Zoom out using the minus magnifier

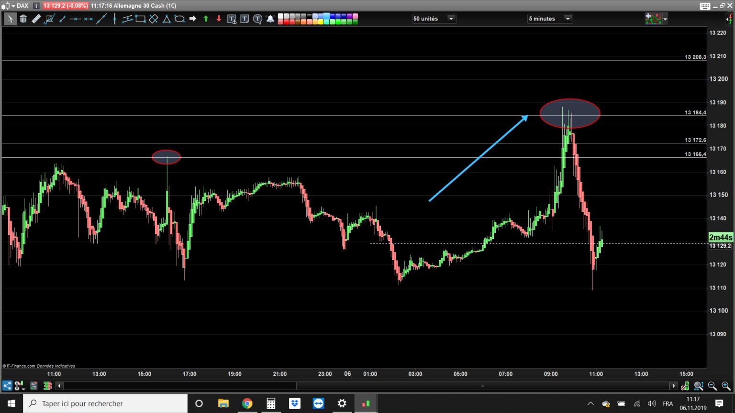[x=713, y=386]
